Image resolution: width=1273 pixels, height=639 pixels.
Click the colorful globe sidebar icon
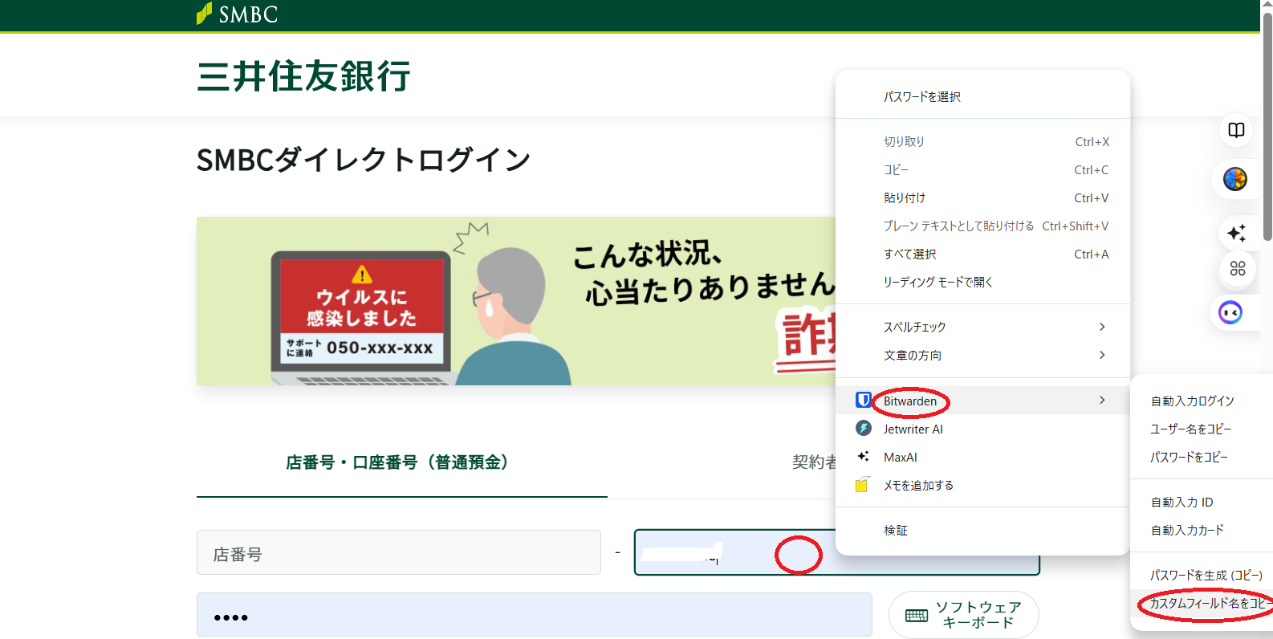1234,179
